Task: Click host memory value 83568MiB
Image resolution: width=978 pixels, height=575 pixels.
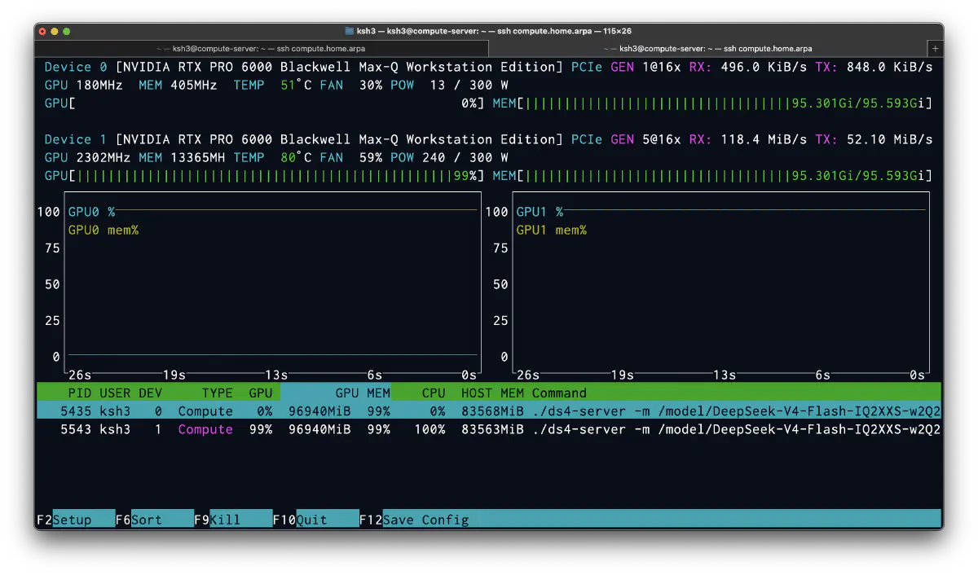Action: pyautogui.click(x=492, y=411)
